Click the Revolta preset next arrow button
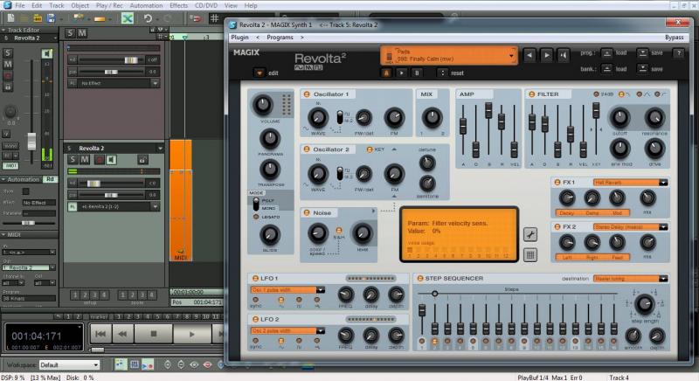This screenshot has height=381, width=699. tap(547, 55)
